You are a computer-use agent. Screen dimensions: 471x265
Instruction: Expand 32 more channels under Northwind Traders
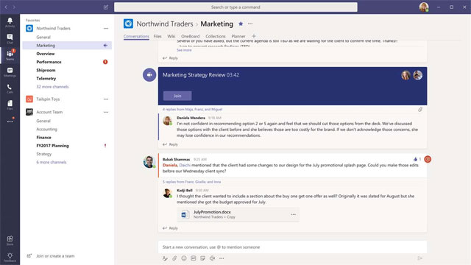click(52, 87)
